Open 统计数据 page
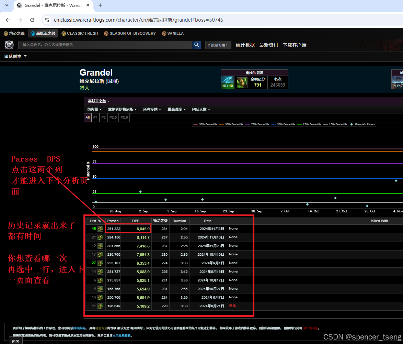Viewport: 403px width, 344px height. [x=245, y=45]
